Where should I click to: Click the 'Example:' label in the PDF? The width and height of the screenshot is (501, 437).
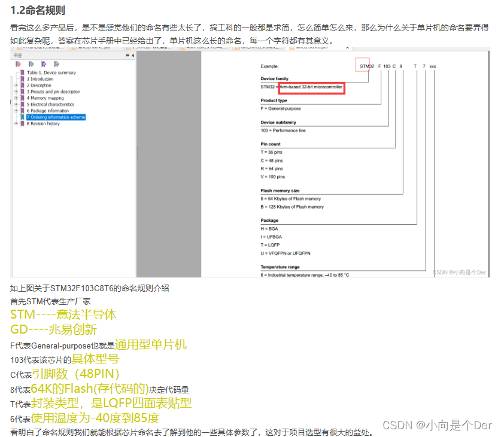click(269, 66)
